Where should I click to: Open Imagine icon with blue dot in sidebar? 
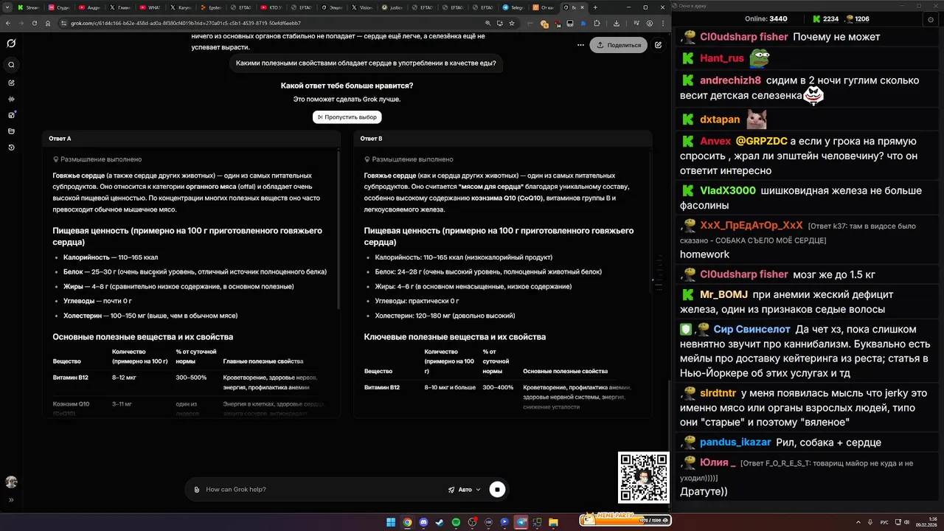[11, 115]
